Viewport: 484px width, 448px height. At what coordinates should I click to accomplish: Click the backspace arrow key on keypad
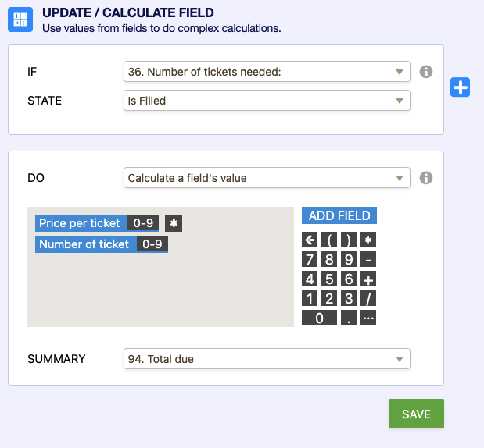[x=310, y=240]
